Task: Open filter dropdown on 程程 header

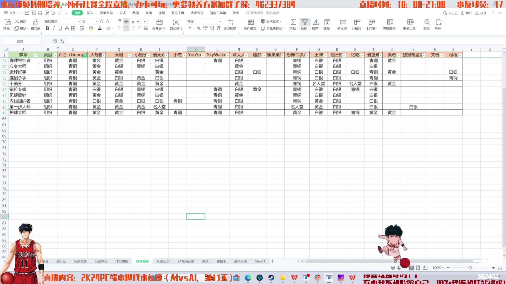Action: pyautogui.click(x=460, y=55)
